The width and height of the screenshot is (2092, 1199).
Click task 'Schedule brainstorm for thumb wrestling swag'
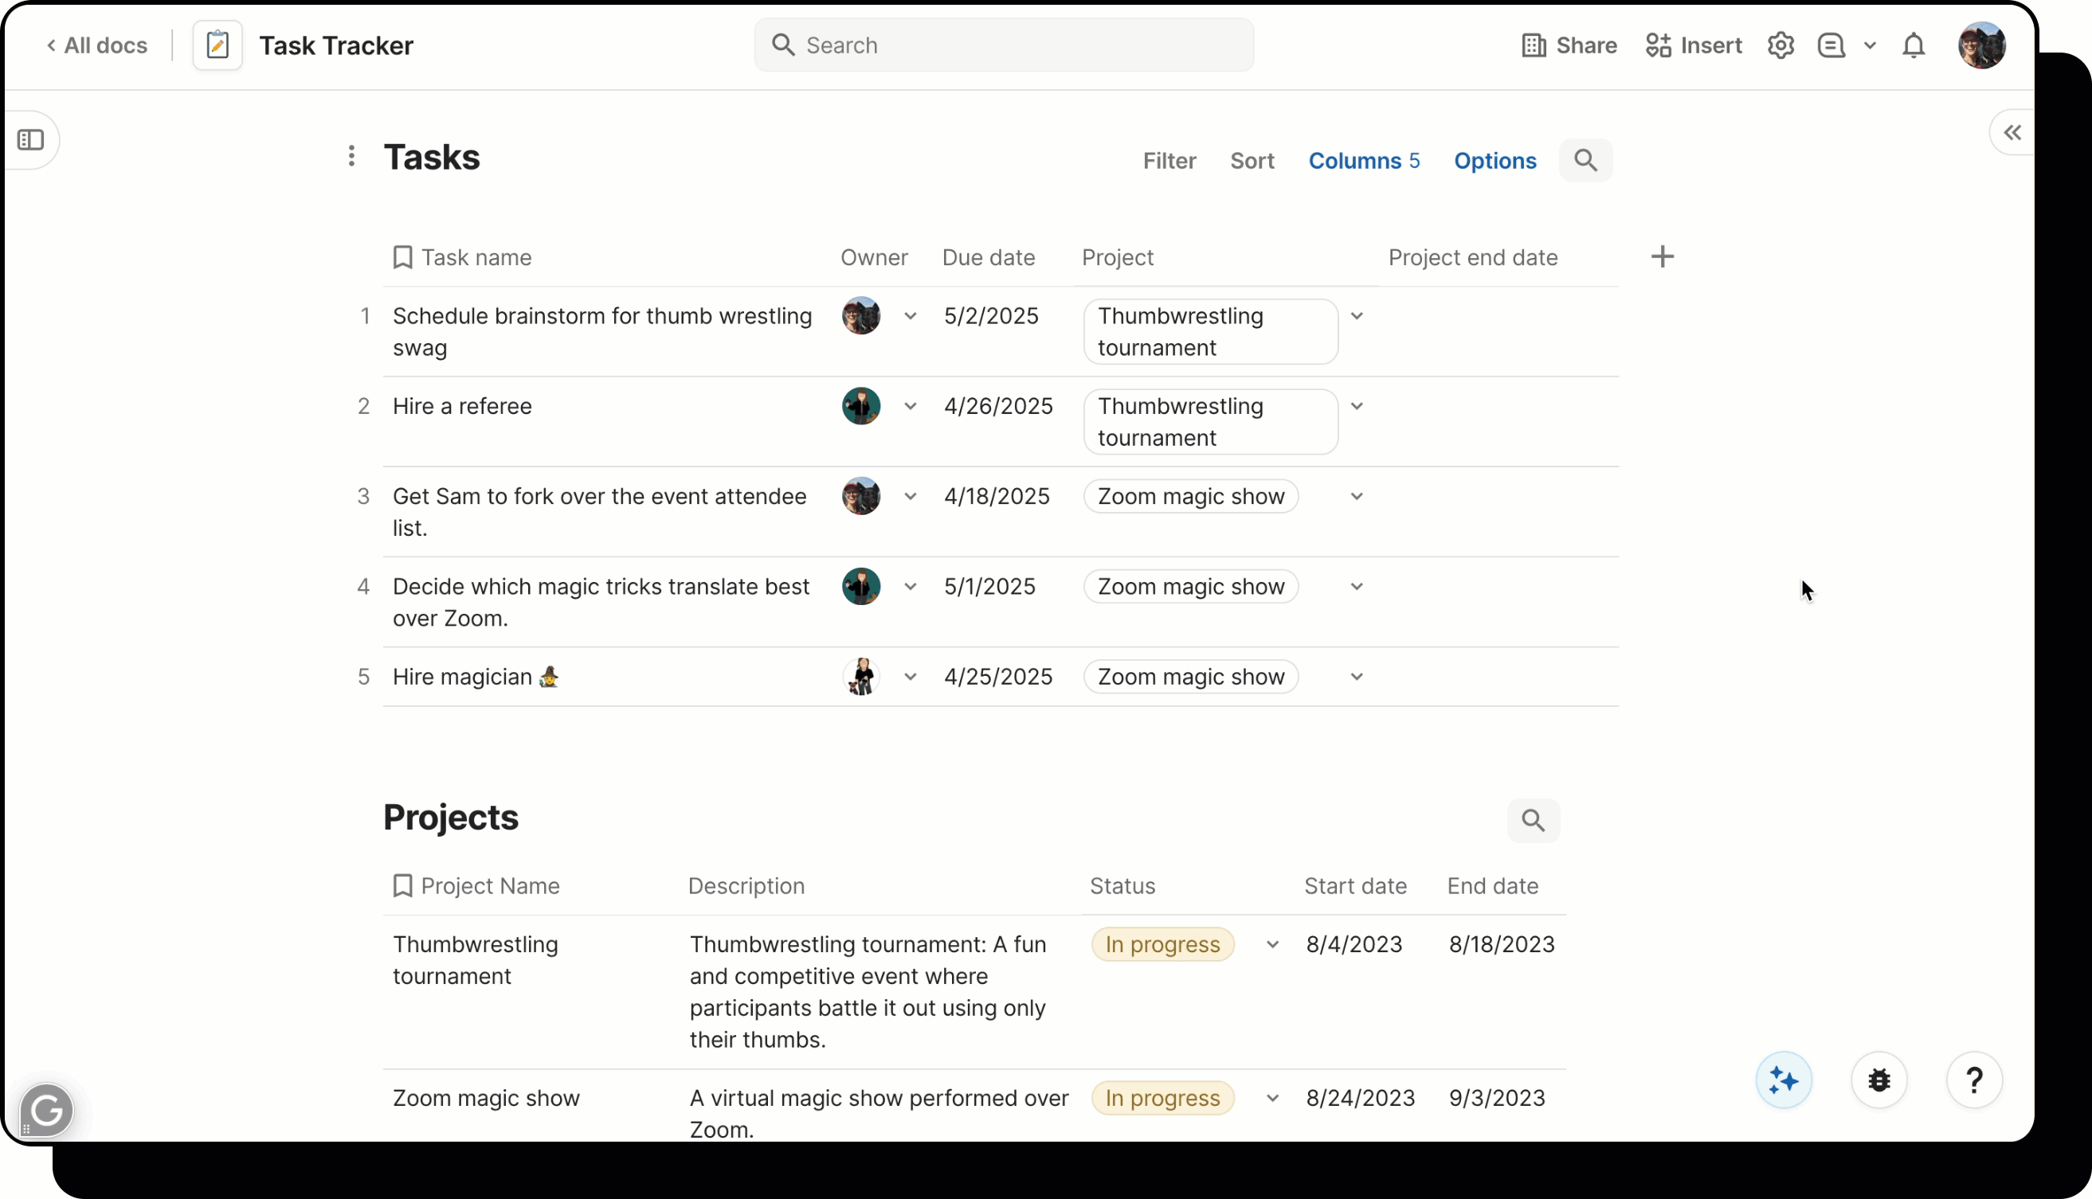pos(602,332)
